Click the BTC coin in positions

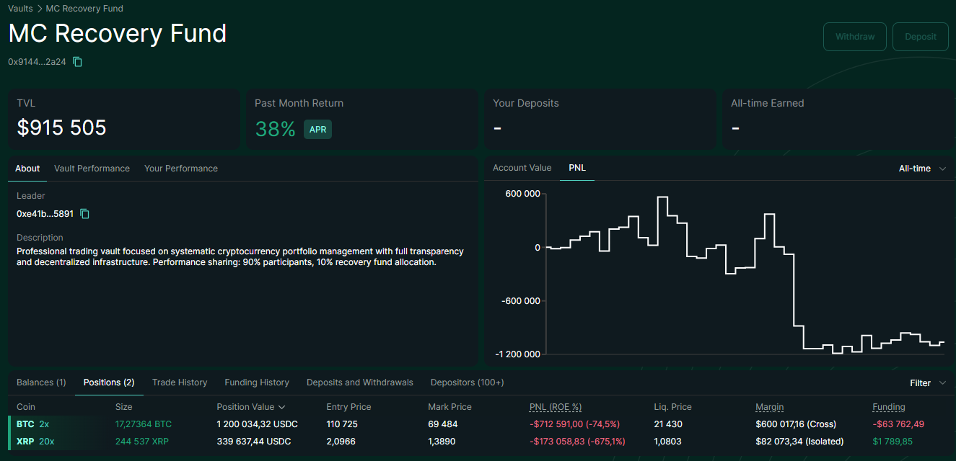[25, 424]
